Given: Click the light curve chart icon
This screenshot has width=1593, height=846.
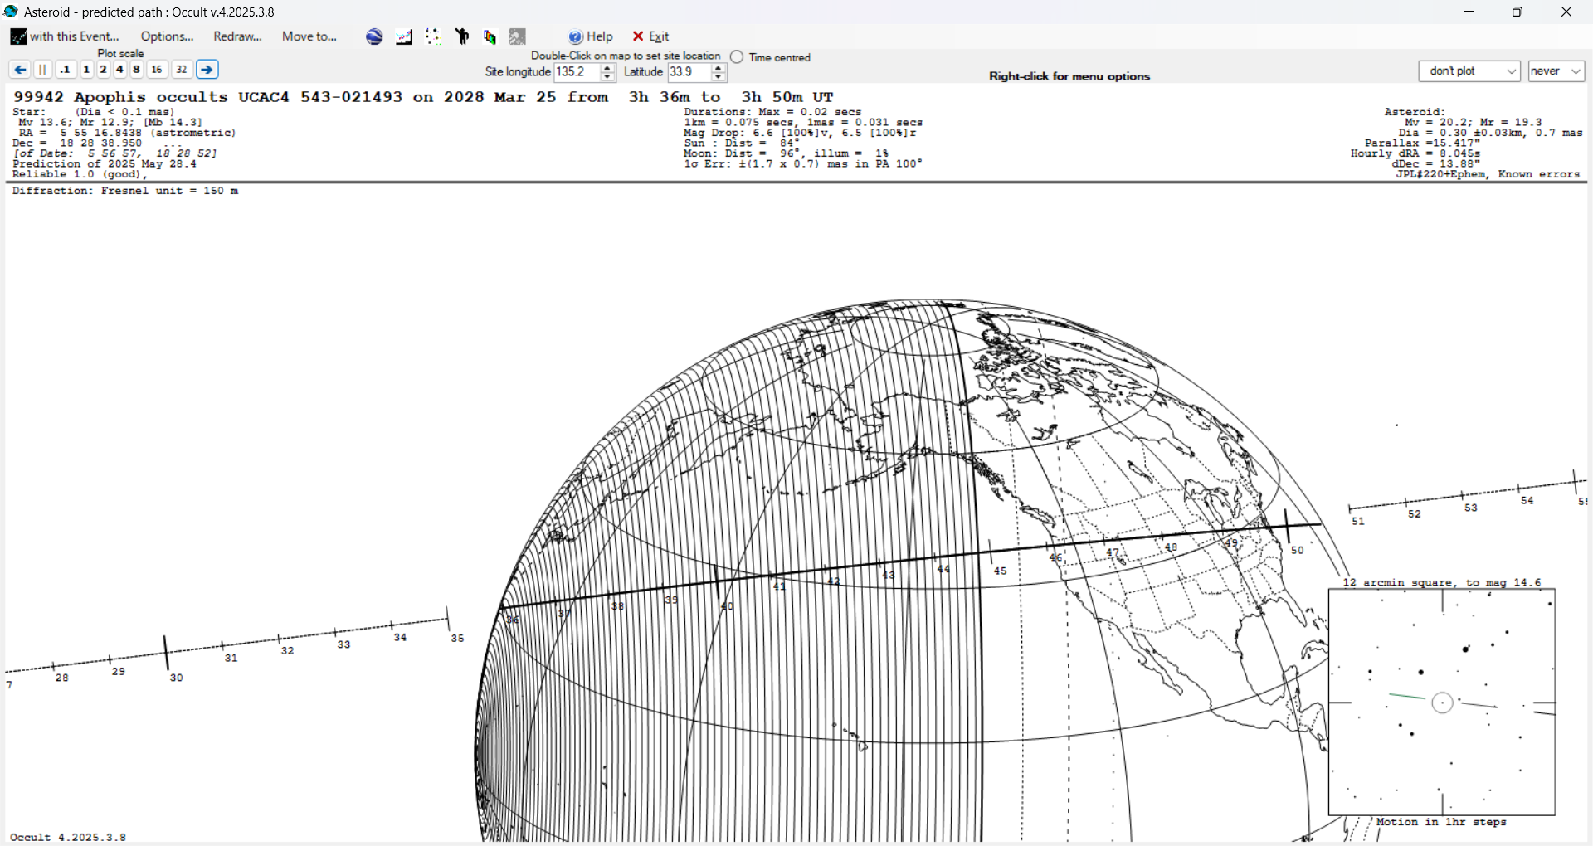Looking at the screenshot, I should (x=404, y=36).
